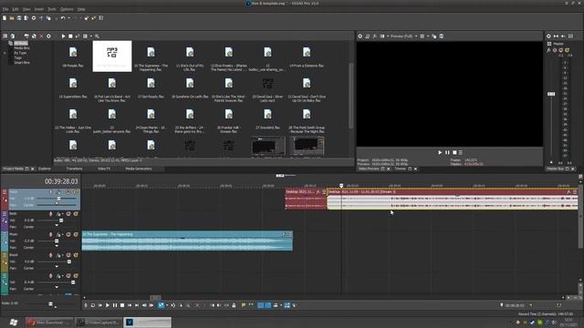This screenshot has height=328, width=584.
Task: Go to project end in timeline transport
Action: [x=137, y=305]
